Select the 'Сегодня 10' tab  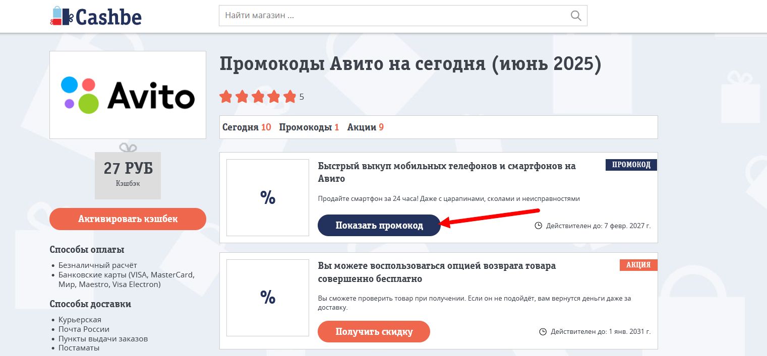click(247, 127)
